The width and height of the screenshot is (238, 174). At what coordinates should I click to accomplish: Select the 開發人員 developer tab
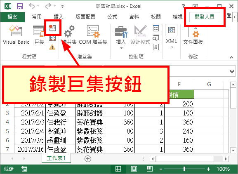pos(205,17)
